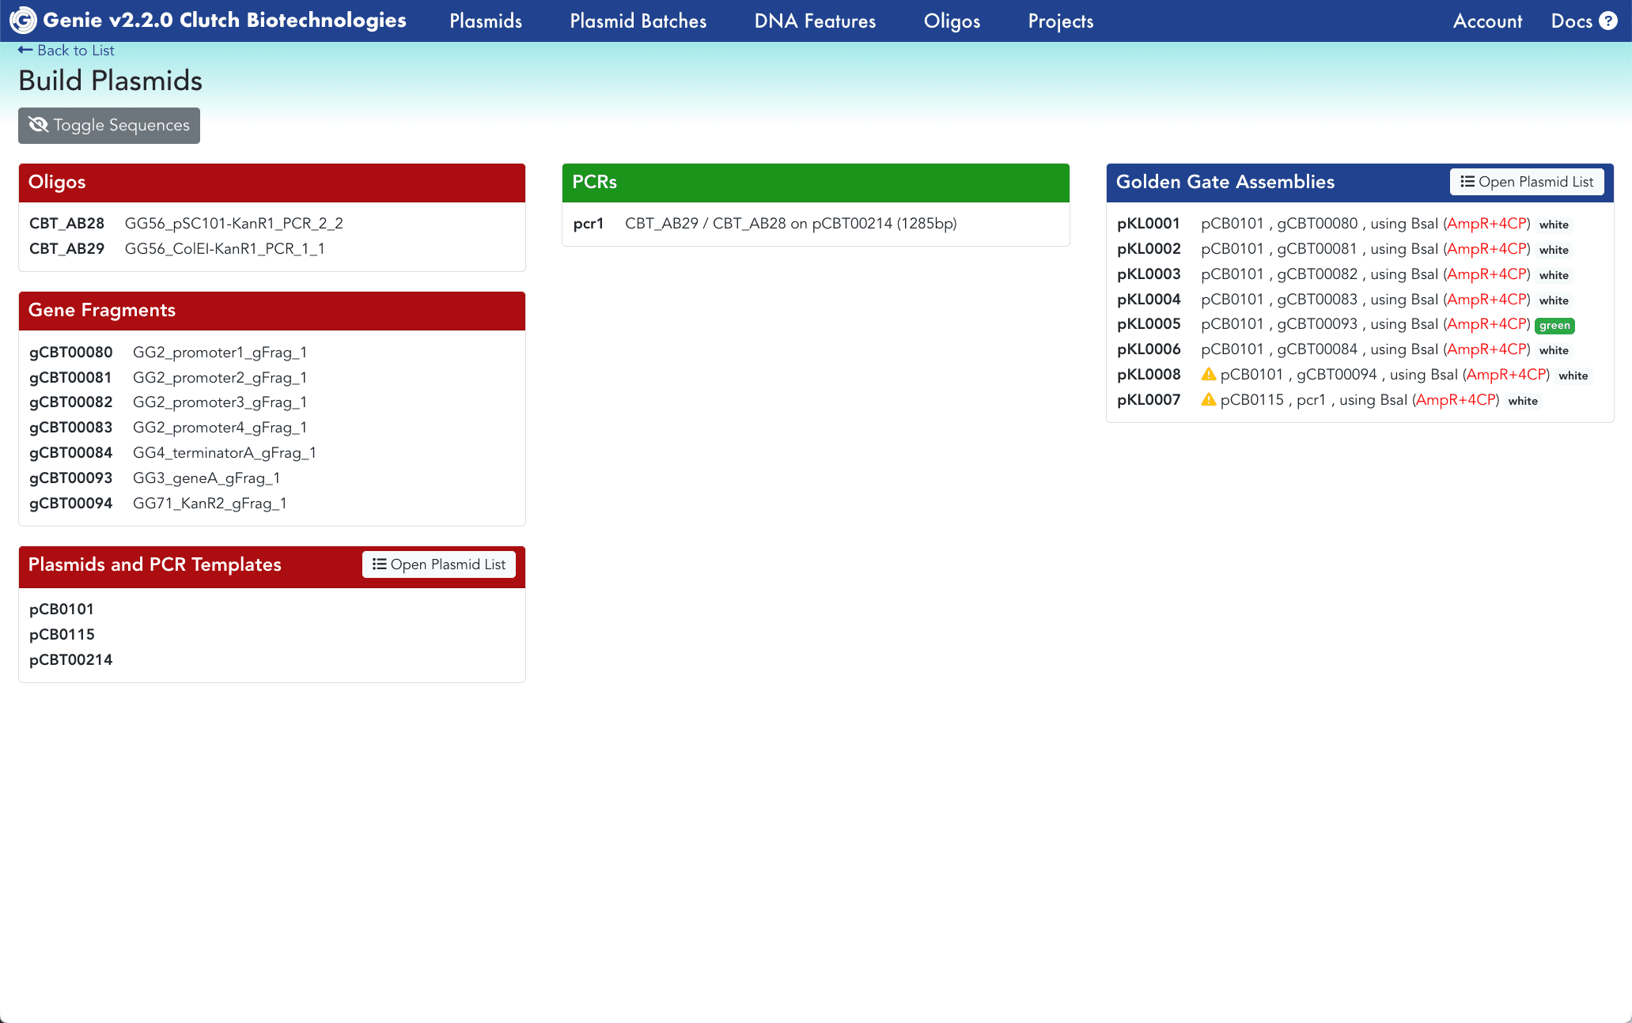This screenshot has width=1632, height=1023.
Task: Open the Account menu
Action: [1487, 21]
